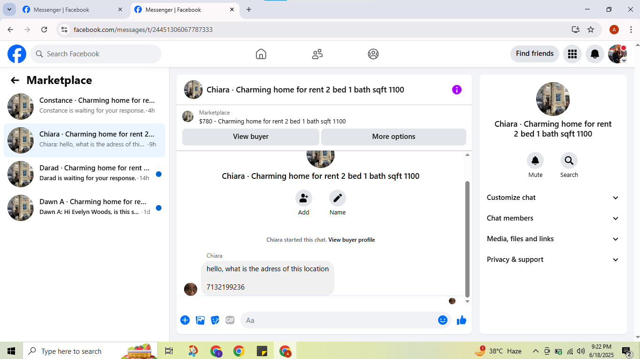Open the Windows notification center

pyautogui.click(x=627, y=351)
